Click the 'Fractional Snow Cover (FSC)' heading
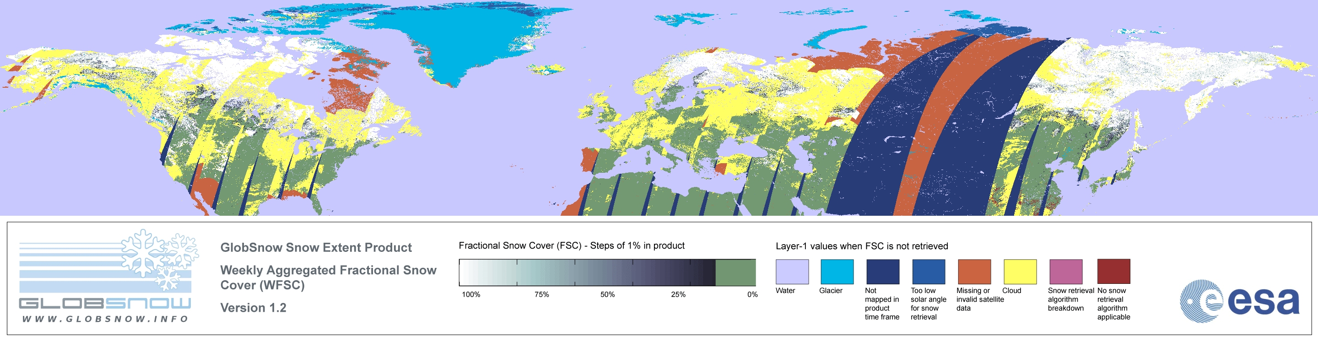 [520, 245]
